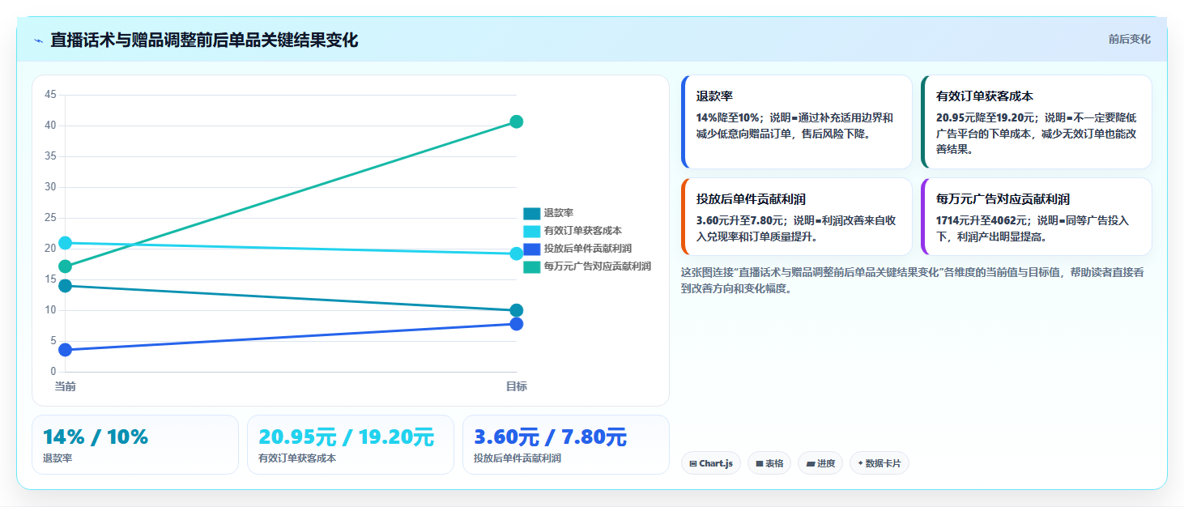Click the star icon in 数据卡片 chip
Image resolution: width=1184 pixels, height=507 pixels.
tap(860, 464)
